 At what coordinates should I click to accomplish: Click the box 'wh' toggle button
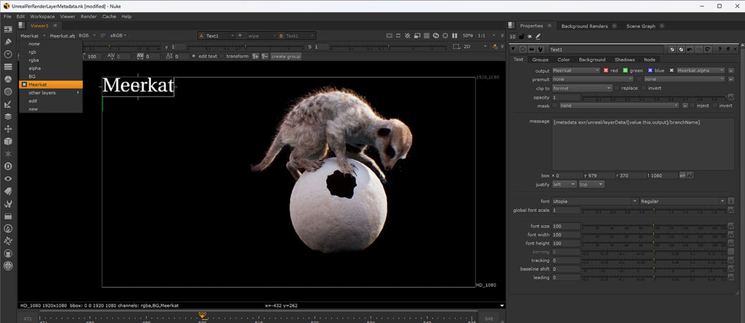point(682,175)
